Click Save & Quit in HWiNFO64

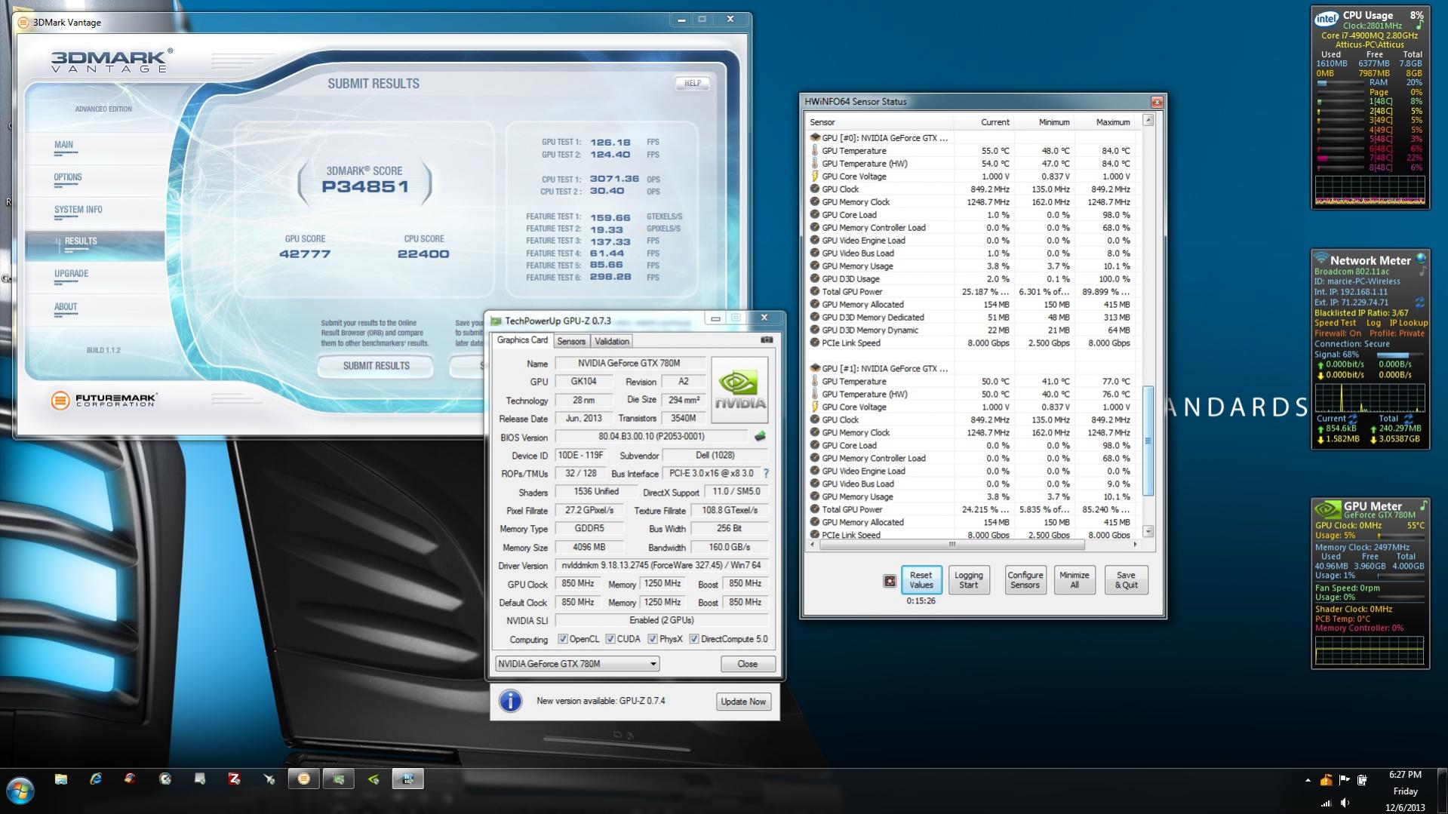(x=1126, y=580)
